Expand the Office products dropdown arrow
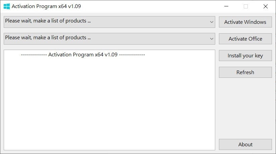This screenshot has height=154, width=276. coord(212,39)
